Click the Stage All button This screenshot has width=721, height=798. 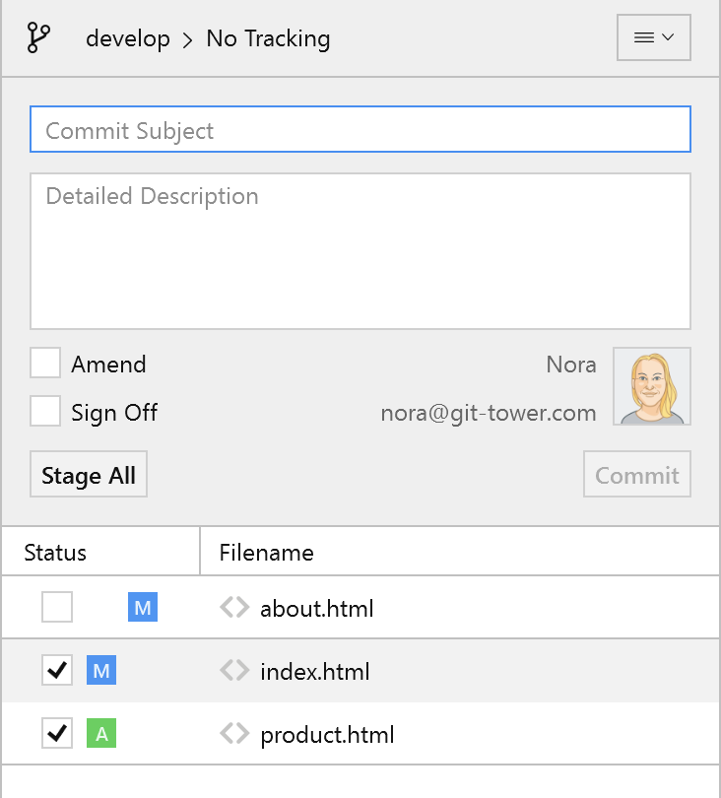(89, 475)
